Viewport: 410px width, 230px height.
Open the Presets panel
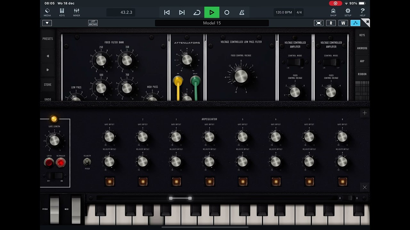pyautogui.click(x=48, y=39)
